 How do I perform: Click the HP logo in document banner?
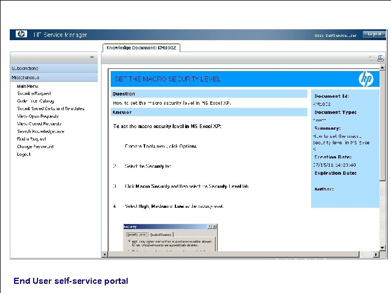pos(366,79)
